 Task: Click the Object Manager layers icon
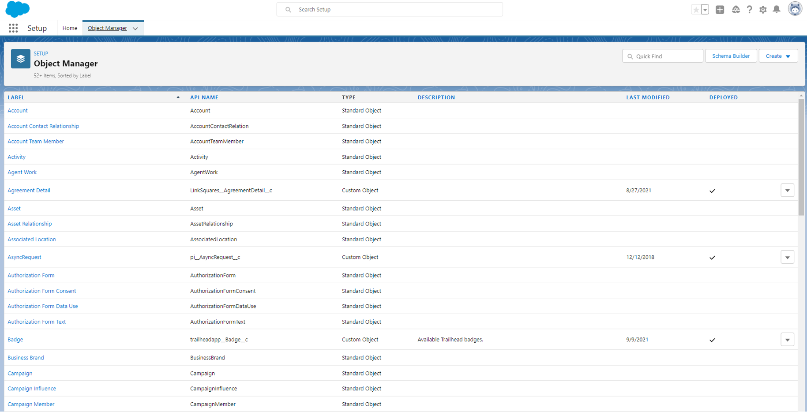point(20,59)
